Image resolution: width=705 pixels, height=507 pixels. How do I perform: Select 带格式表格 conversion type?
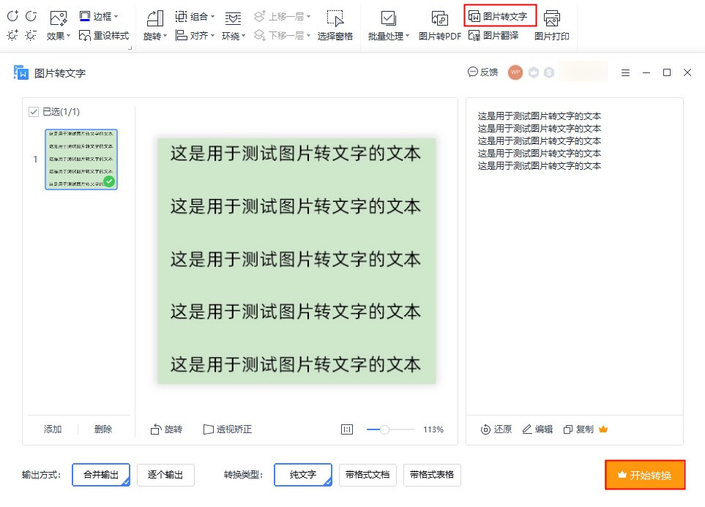[x=432, y=475]
